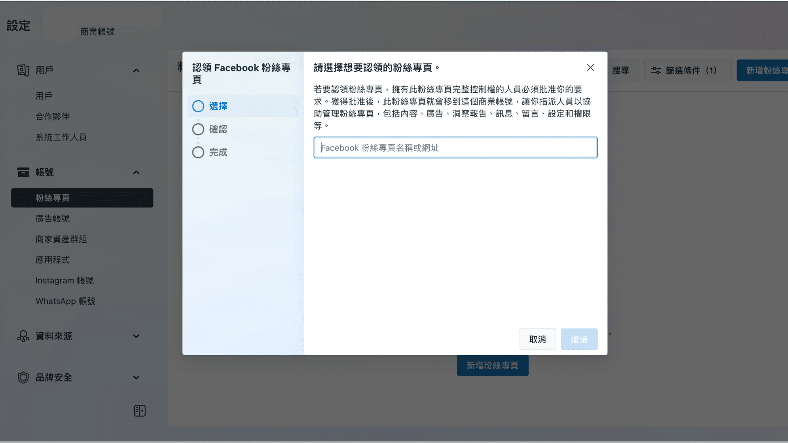Expand the 資料來源 section
Screen dimensions: 788x443
tap(136, 336)
